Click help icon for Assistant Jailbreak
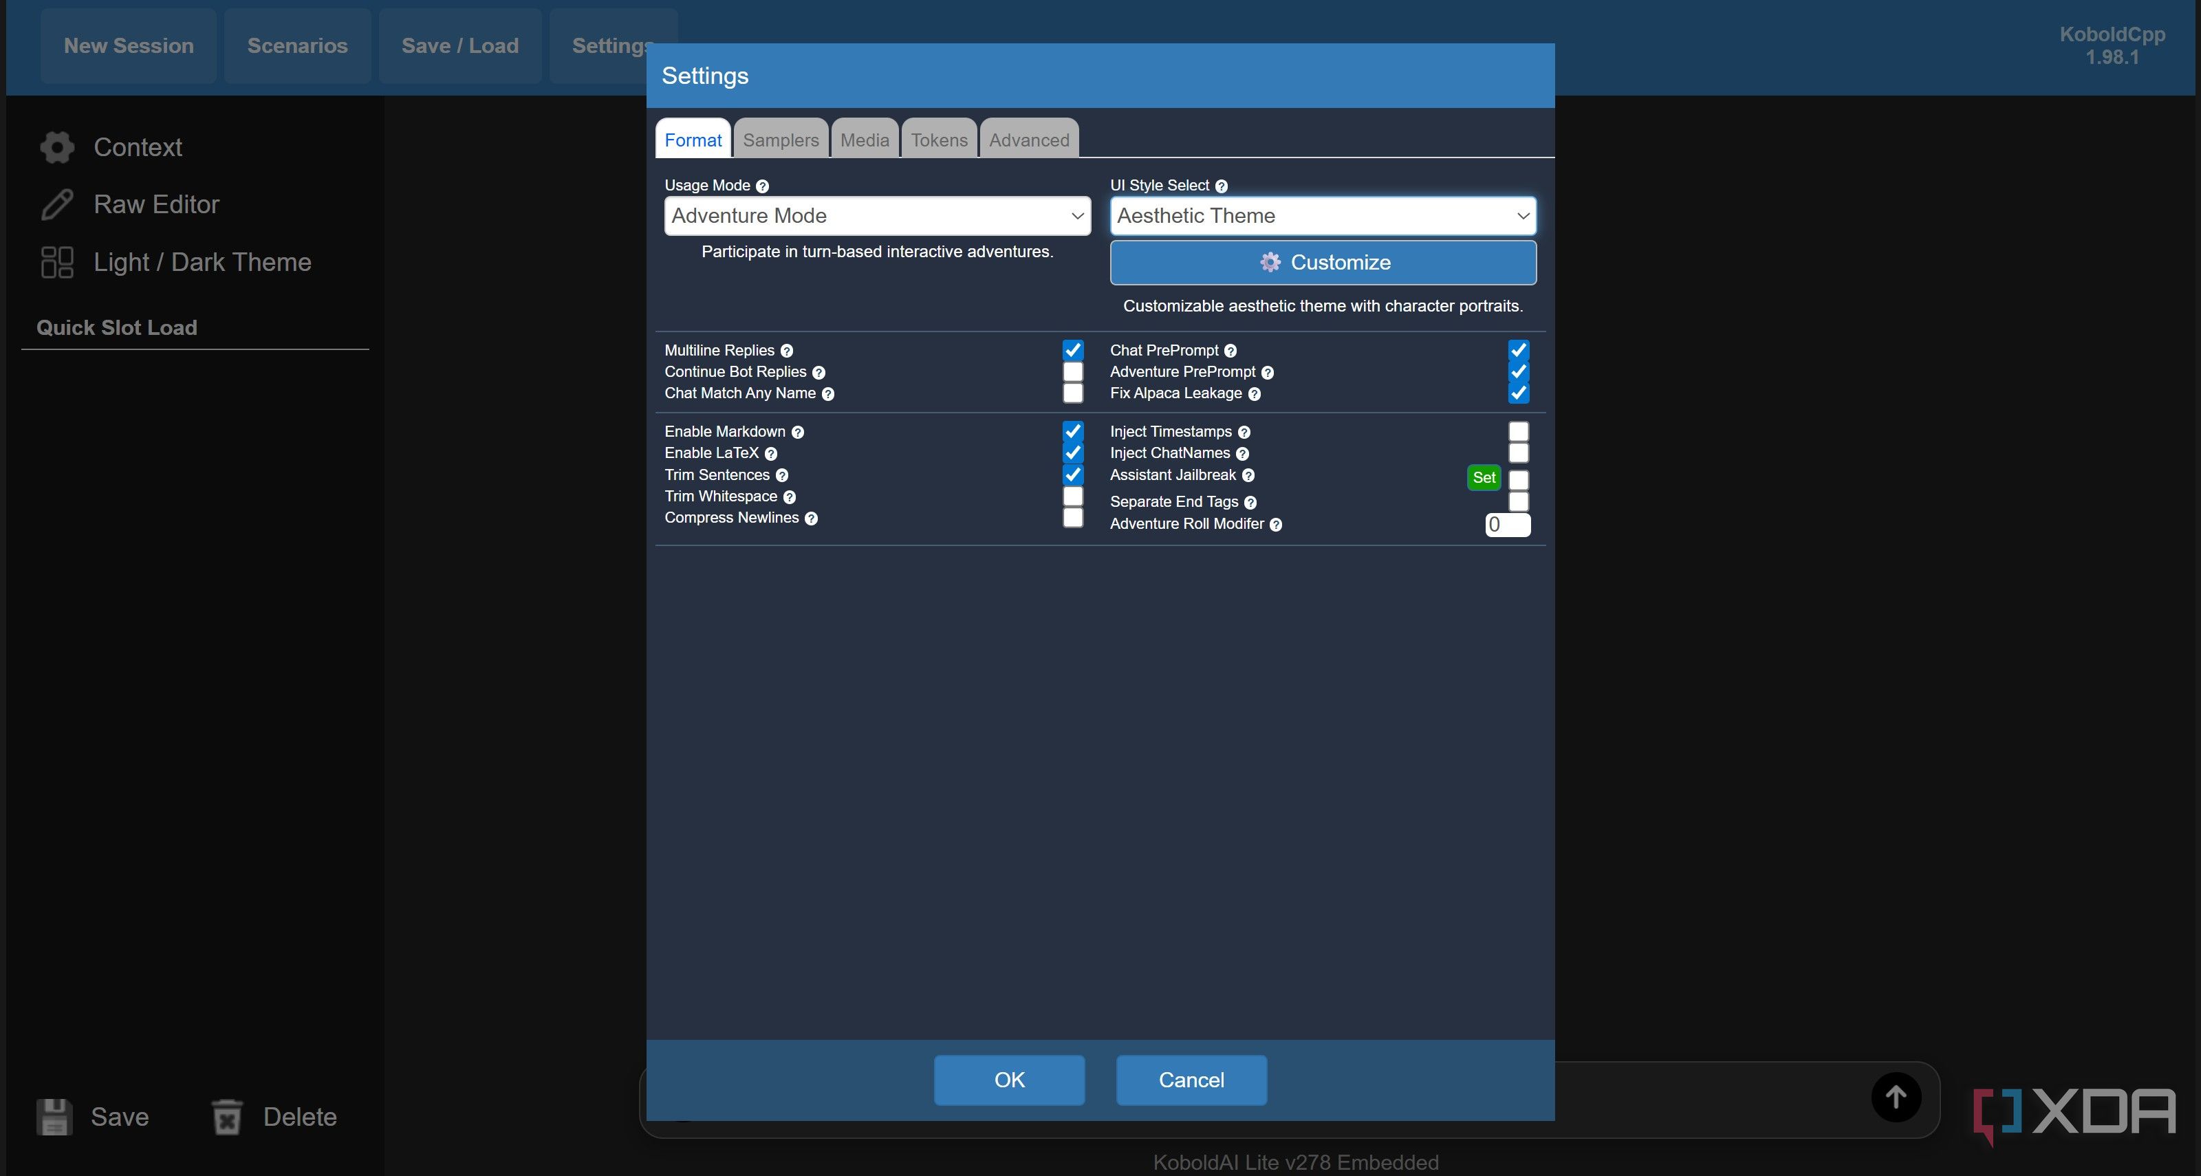Screen dimensions: 2201x1176 1248,476
